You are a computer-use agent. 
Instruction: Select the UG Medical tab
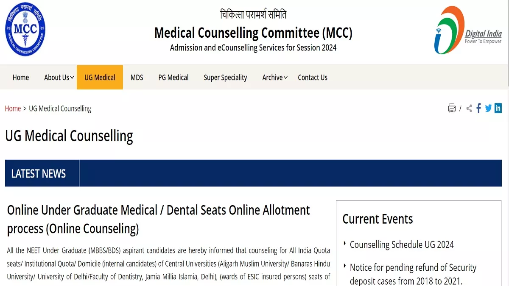(100, 78)
